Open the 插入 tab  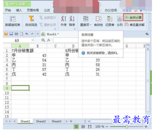pyautogui.click(x=19, y=10)
